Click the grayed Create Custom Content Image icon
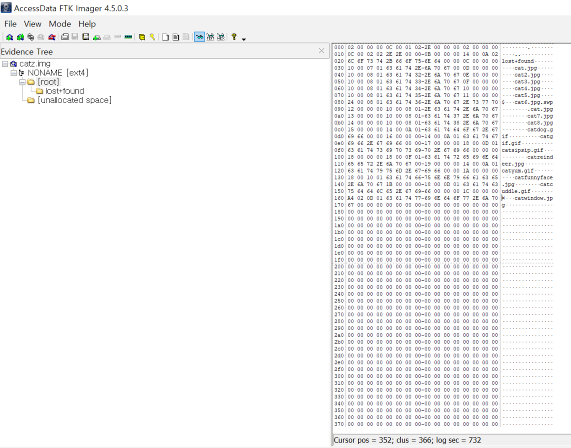This screenshot has width=571, height=448. (x=107, y=37)
